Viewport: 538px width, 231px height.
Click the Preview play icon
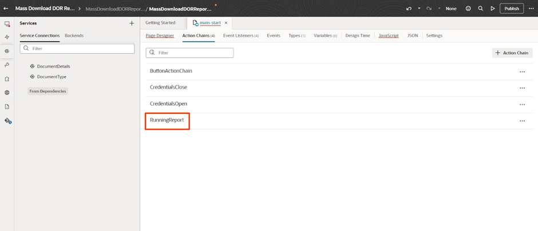coord(493,9)
